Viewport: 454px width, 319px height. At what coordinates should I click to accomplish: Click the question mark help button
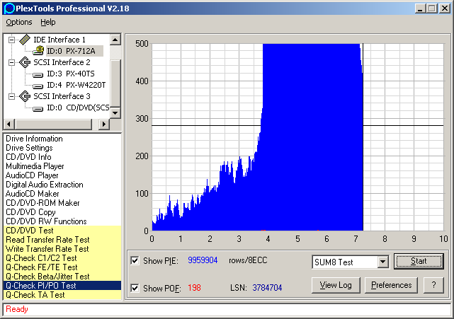click(x=433, y=285)
